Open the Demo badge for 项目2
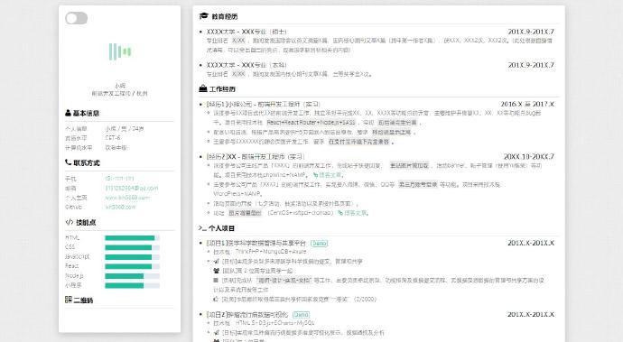The height and width of the screenshot is (342, 623). click(302, 315)
